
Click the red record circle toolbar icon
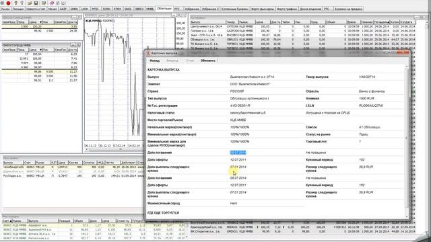click(8, 3)
